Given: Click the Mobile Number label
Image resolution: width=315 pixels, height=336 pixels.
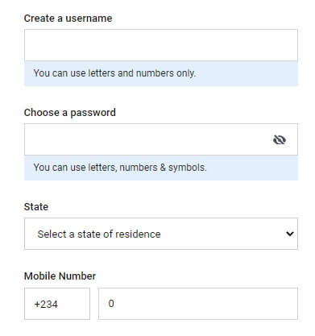Looking at the screenshot, I should point(60,276).
